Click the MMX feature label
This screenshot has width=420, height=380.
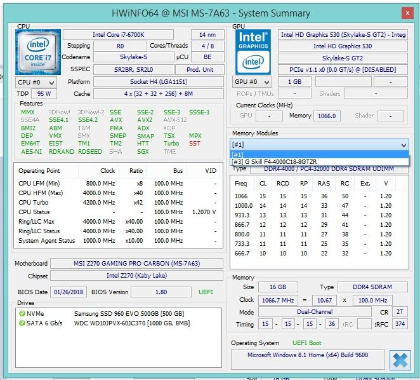click(x=27, y=112)
